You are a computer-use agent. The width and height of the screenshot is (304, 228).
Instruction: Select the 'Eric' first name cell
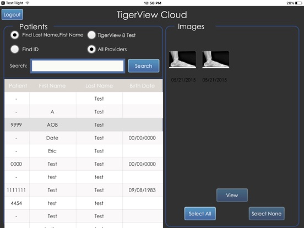click(52, 151)
